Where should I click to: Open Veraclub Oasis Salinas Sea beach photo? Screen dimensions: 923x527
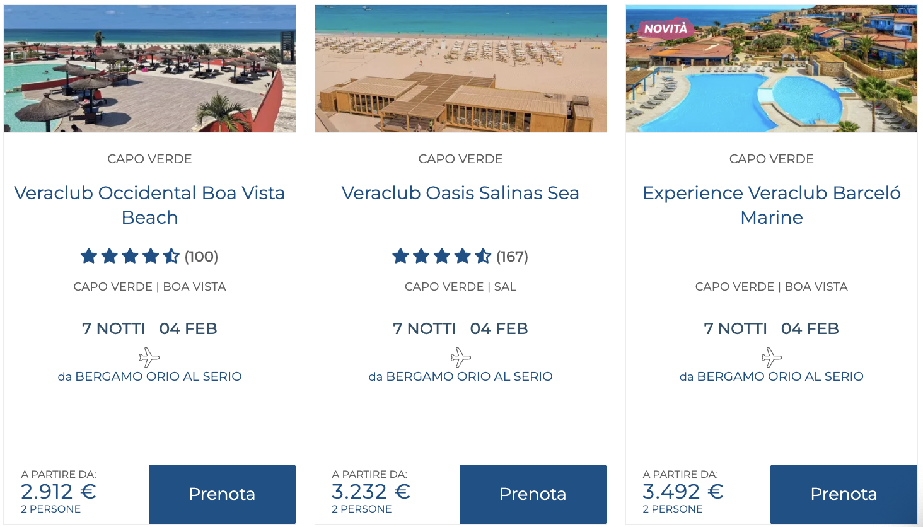pyautogui.click(x=461, y=69)
